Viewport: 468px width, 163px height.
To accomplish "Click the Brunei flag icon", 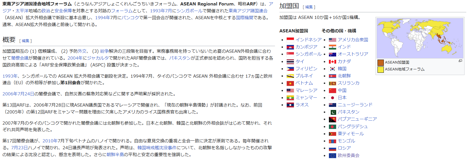I will pyautogui.click(x=290, y=76).
